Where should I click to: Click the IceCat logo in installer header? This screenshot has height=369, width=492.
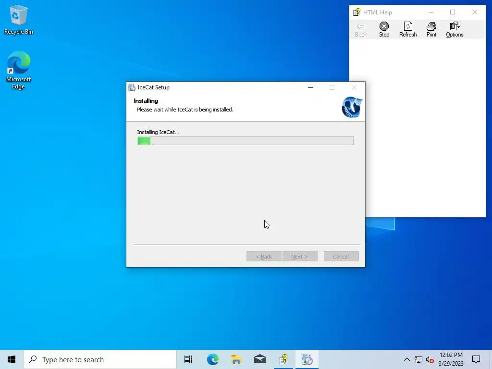352,107
